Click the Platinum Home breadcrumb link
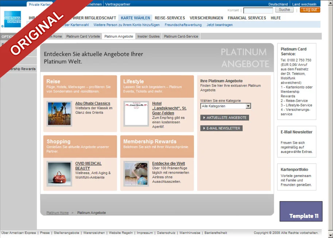The width and height of the screenshot is (333, 238). pos(58,213)
